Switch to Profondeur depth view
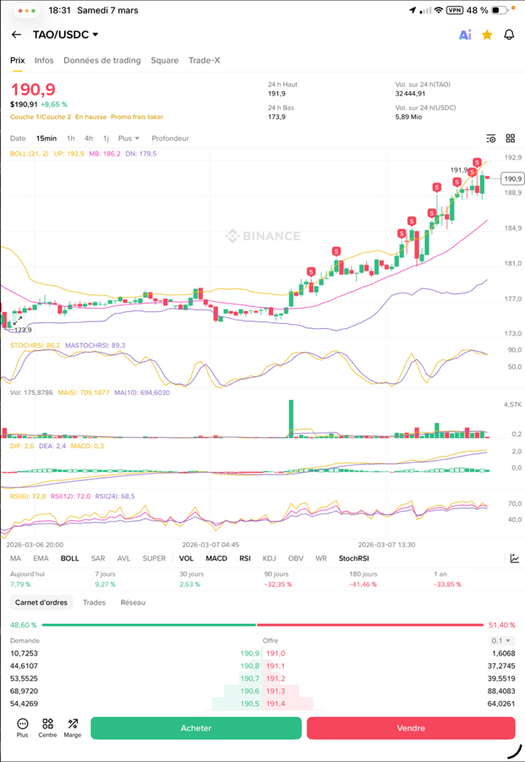Screen dimensions: 525x762 pos(170,139)
